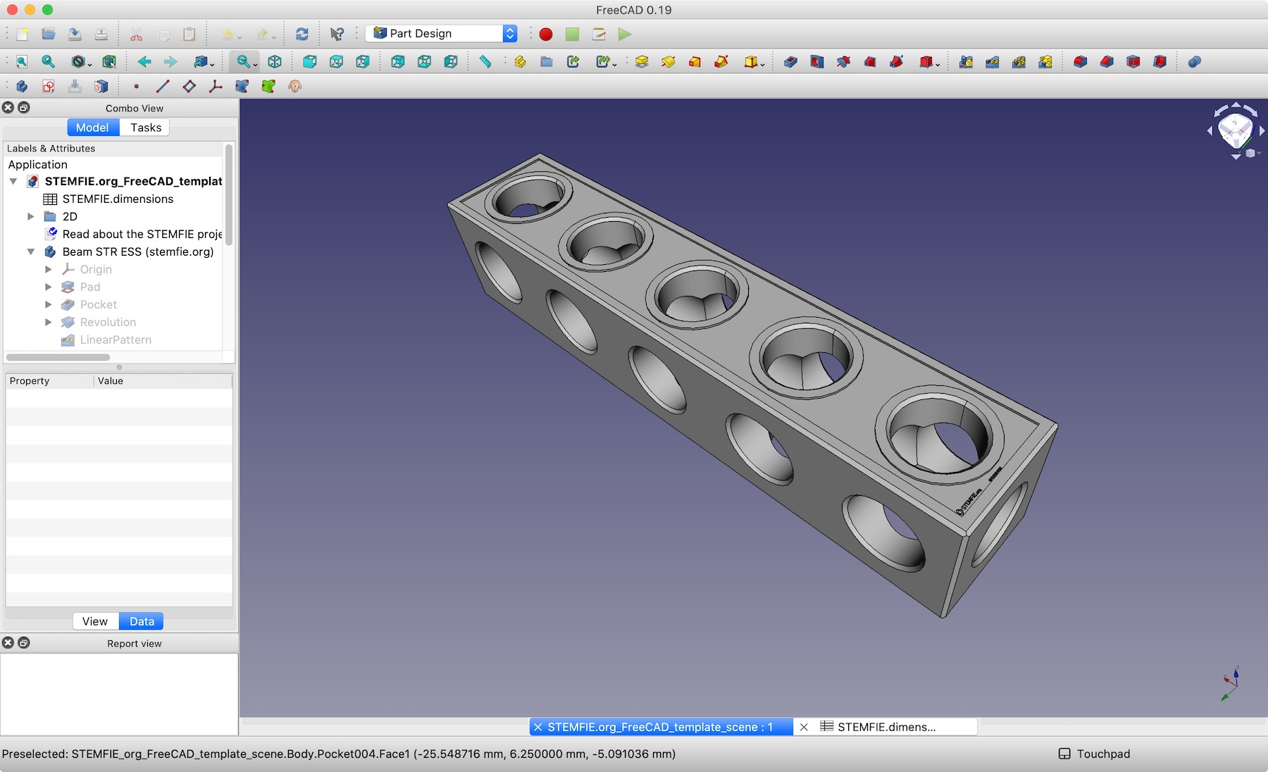Close the STEMFIE.org_FreeCAD_template_scene tab
This screenshot has height=772, width=1268.
coord(538,727)
